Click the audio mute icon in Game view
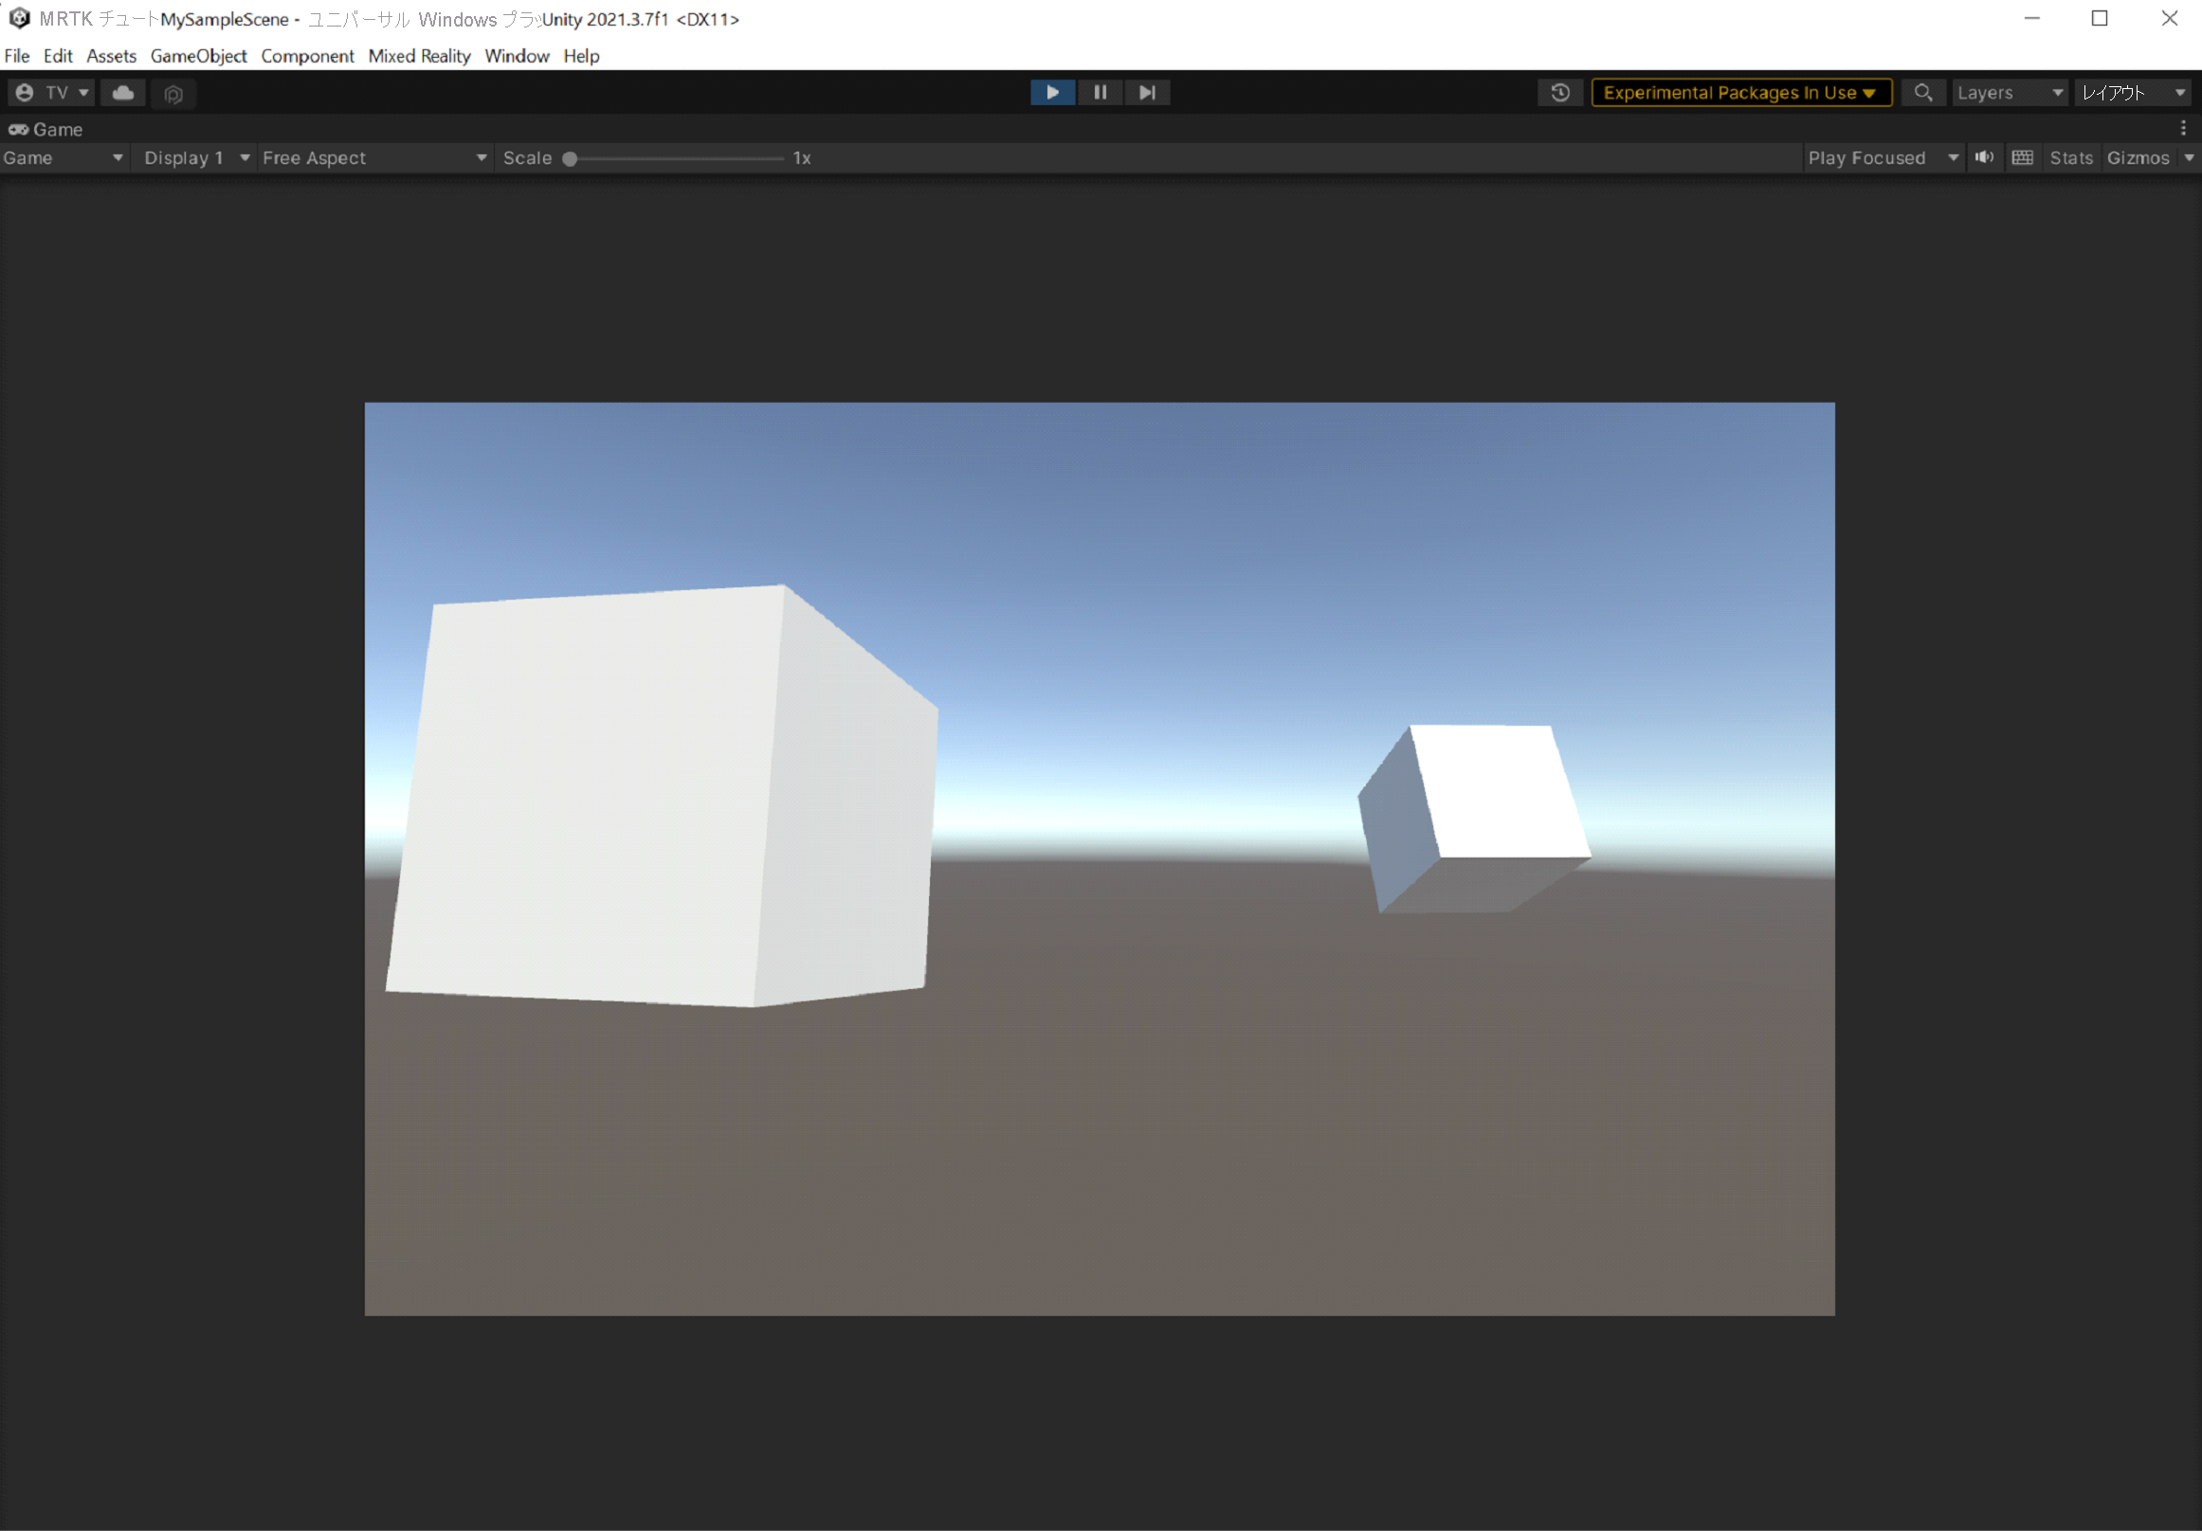2202x1531 pixels. 1985,157
